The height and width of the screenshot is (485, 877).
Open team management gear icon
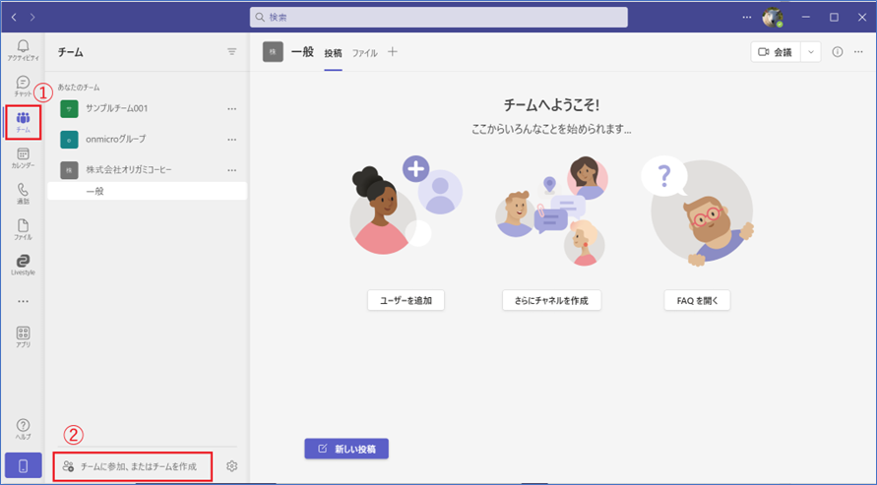click(232, 466)
